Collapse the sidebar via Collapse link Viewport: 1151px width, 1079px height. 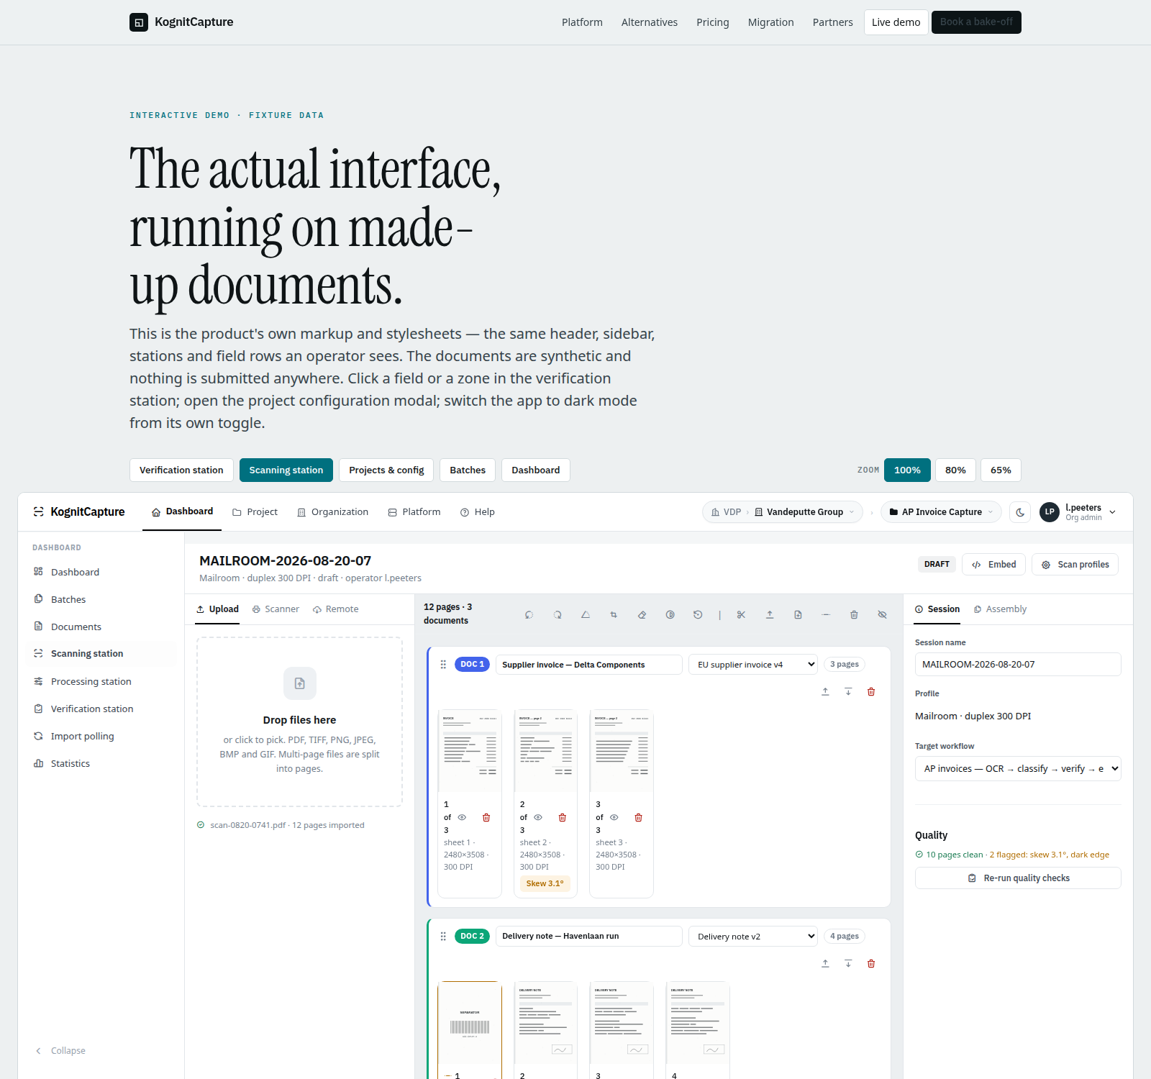pyautogui.click(x=60, y=1051)
